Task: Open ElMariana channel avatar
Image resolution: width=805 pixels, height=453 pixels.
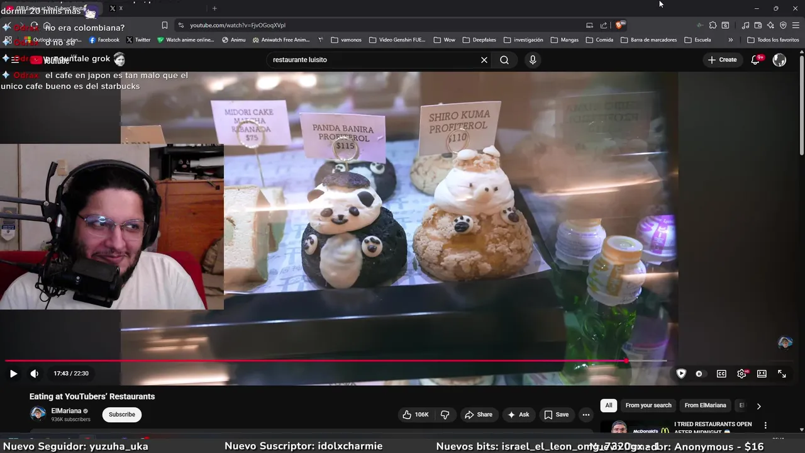Action: 38,414
